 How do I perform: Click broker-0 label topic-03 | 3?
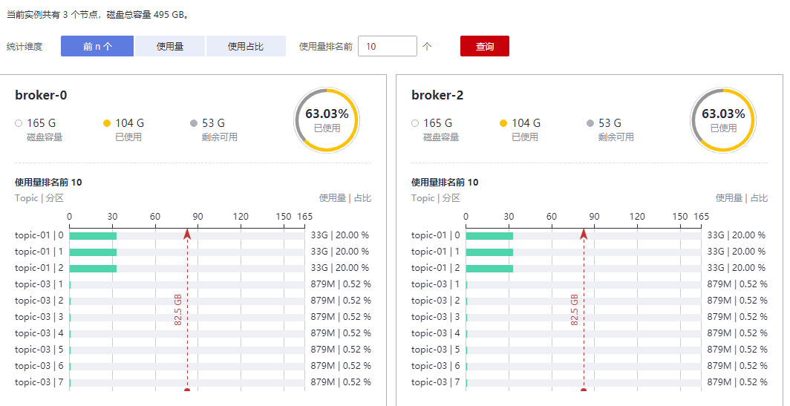(x=39, y=317)
